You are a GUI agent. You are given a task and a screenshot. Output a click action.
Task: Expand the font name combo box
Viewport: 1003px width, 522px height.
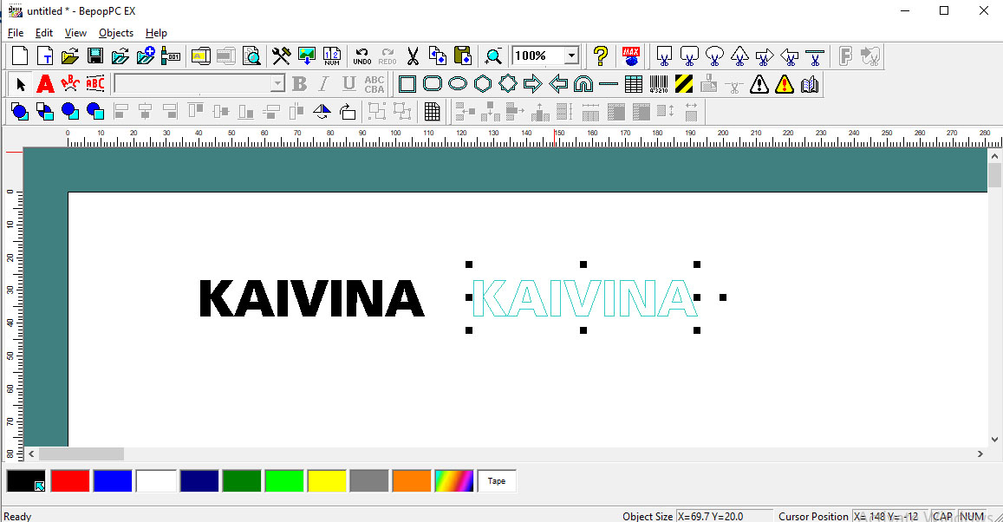[277, 84]
